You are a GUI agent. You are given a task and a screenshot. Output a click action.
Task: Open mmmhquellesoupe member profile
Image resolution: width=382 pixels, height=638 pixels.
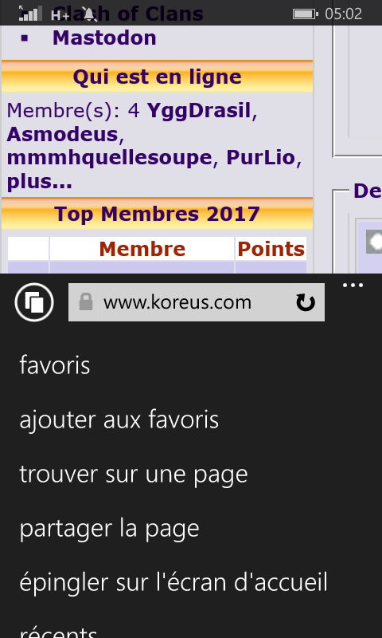click(x=110, y=157)
